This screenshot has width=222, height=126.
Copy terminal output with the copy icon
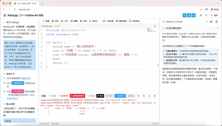144,96
